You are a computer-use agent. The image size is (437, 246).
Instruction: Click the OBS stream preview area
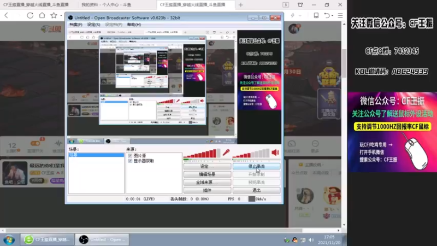point(174,87)
